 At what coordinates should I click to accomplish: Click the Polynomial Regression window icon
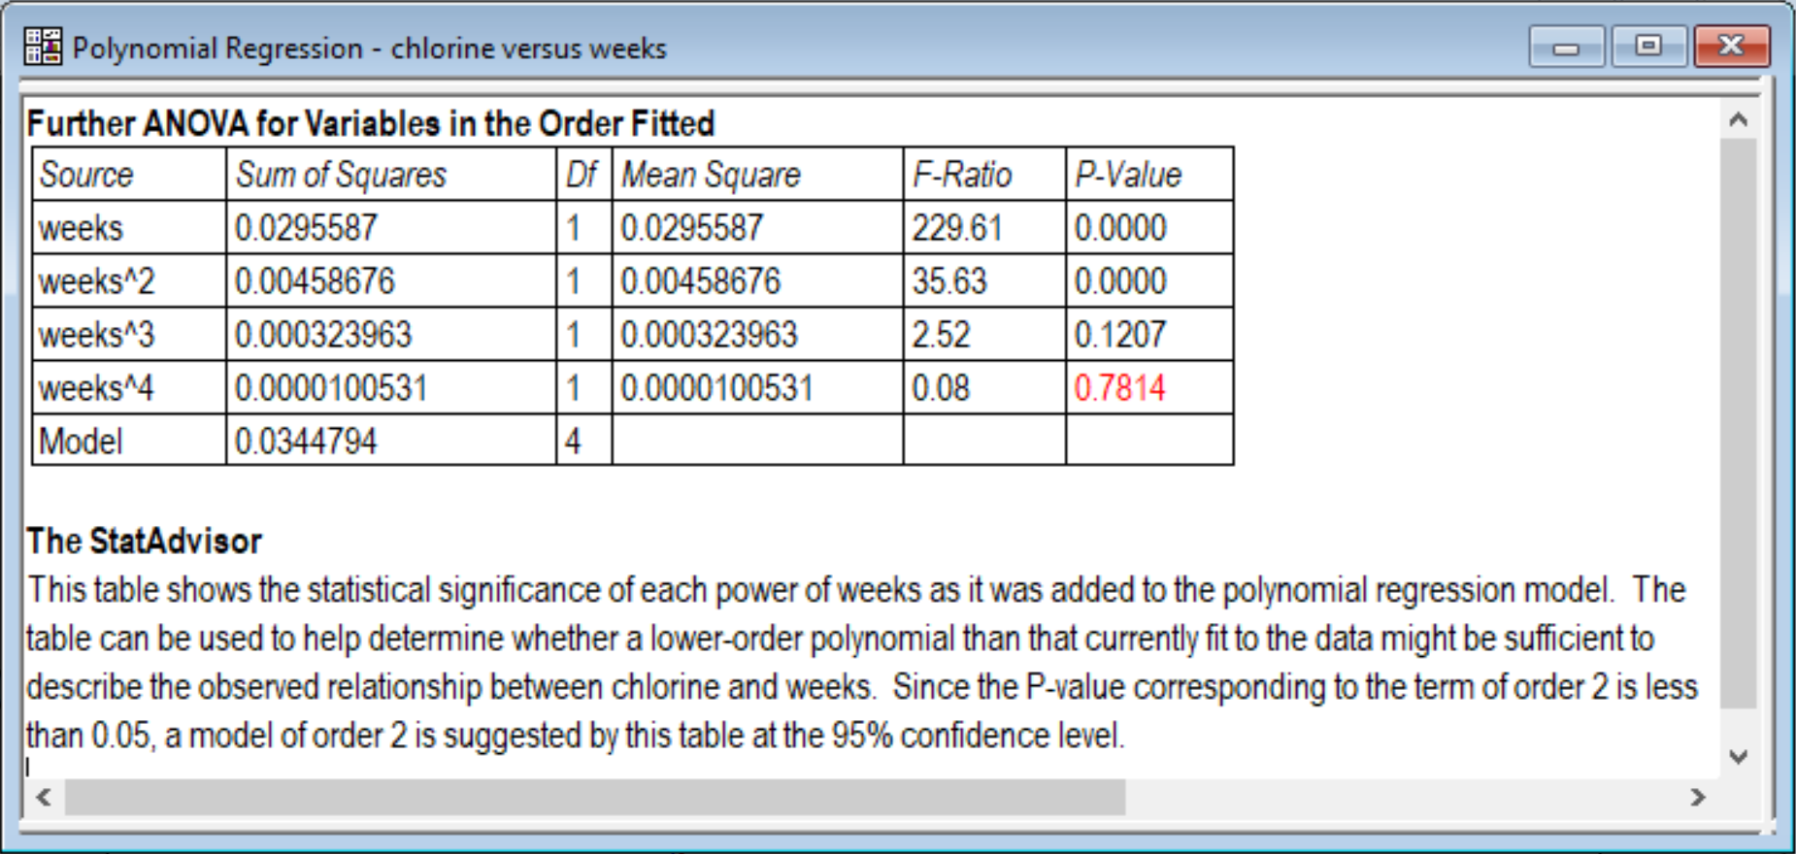point(43,47)
